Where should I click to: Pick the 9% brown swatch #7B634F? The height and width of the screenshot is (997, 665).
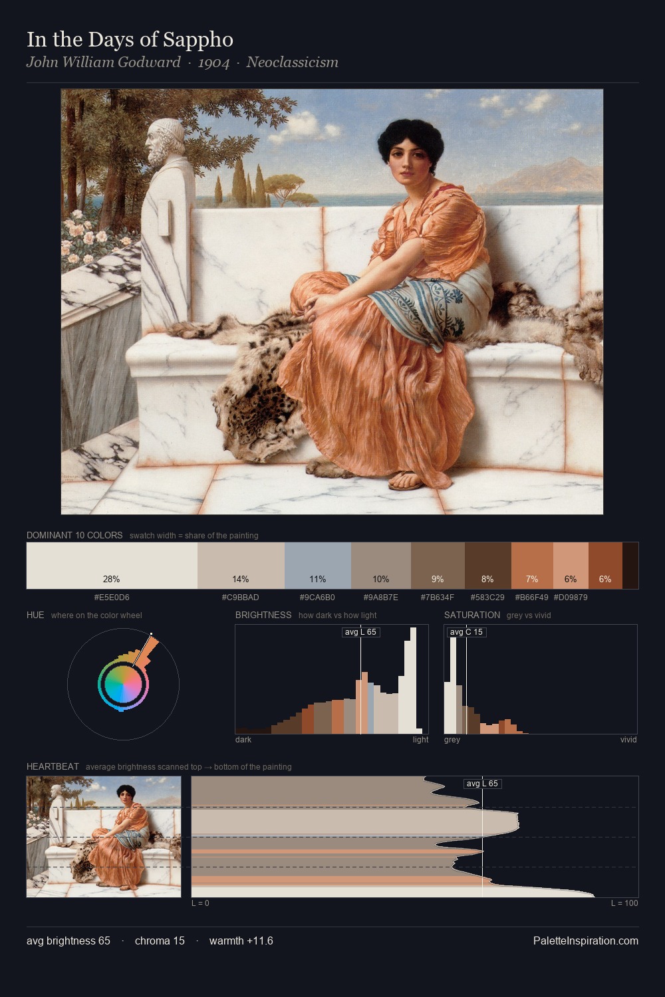coord(438,566)
